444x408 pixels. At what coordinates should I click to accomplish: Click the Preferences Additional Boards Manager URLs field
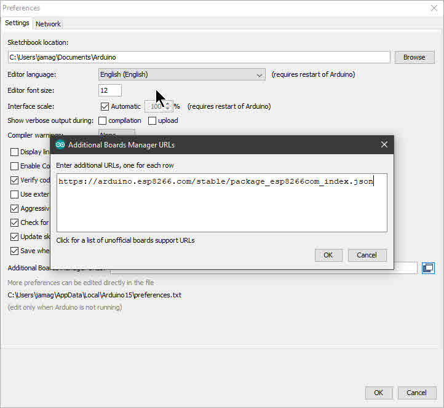point(405,268)
